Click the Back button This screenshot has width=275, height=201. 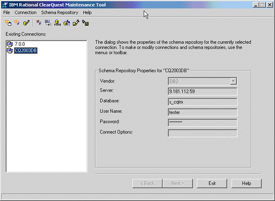tap(147, 183)
